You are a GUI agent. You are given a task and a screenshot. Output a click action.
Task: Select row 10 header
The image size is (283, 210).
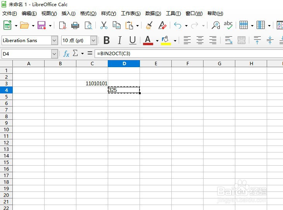pyautogui.click(x=6, y=129)
